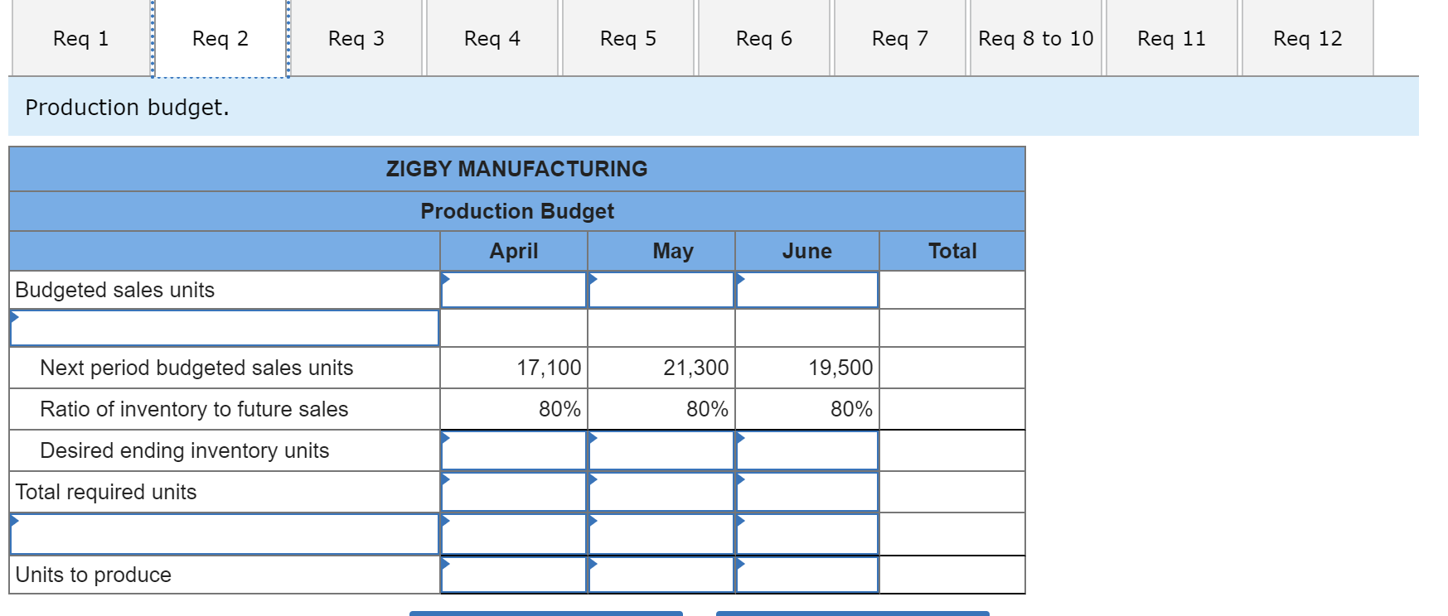
Task: Select June units to produce field
Action: pos(807,575)
